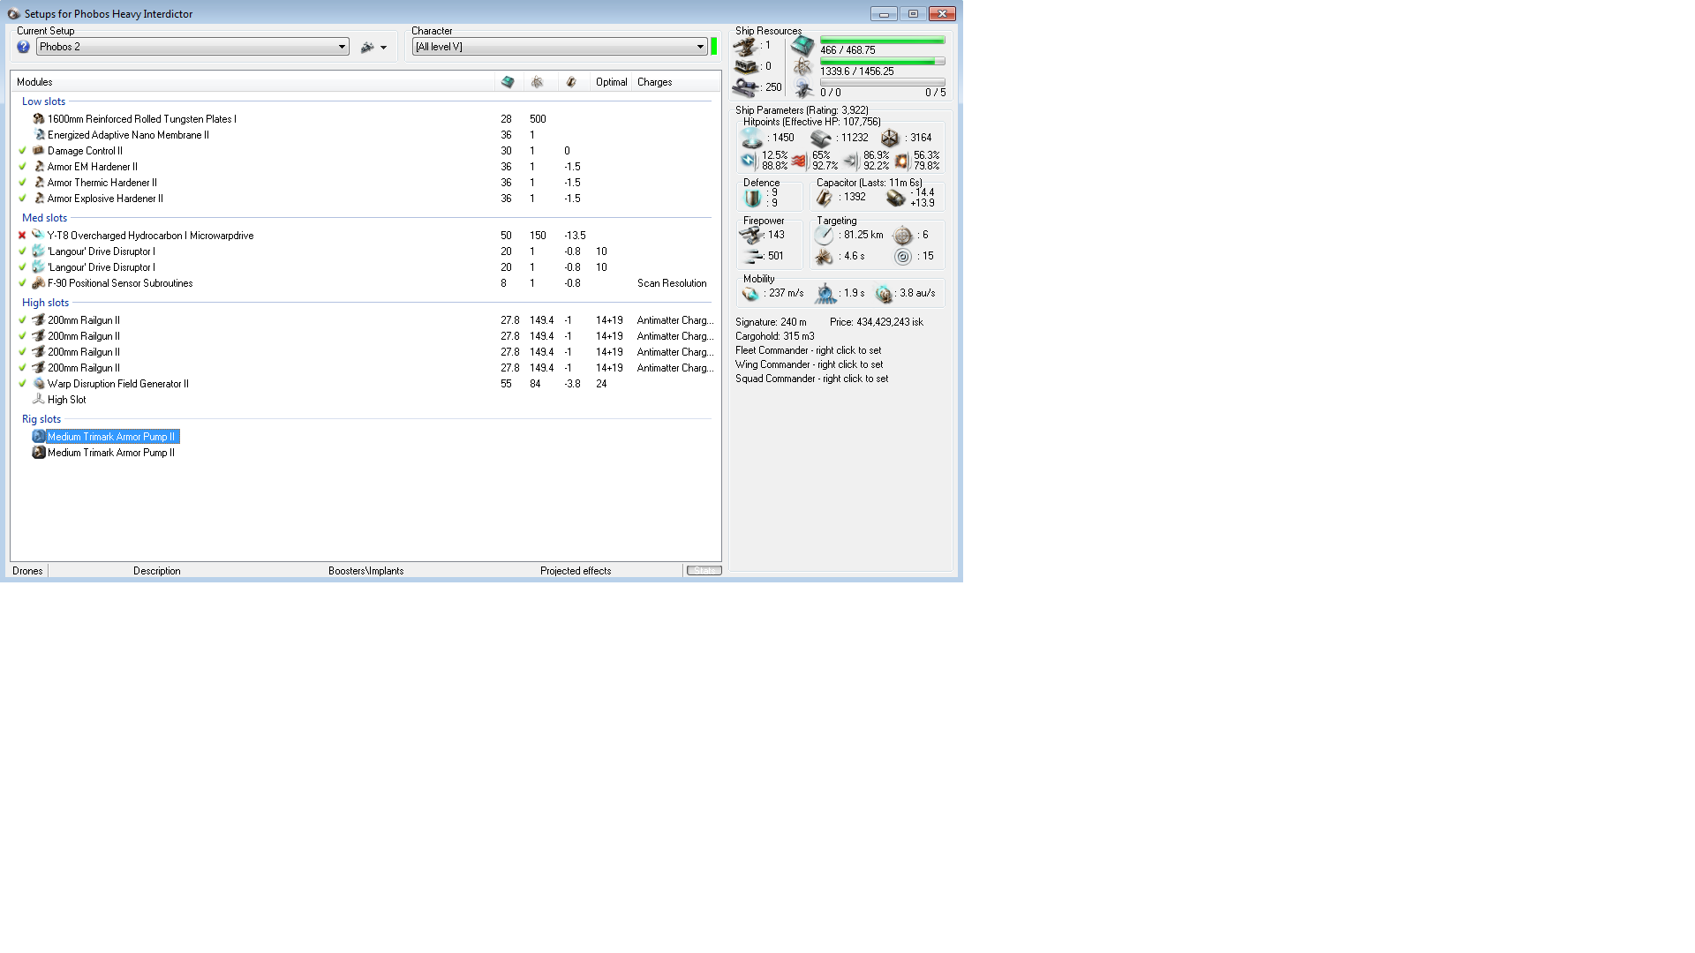Viewport: 1695px width, 953px height.
Task: Click the thermal resistance flame icon
Action: (799, 161)
